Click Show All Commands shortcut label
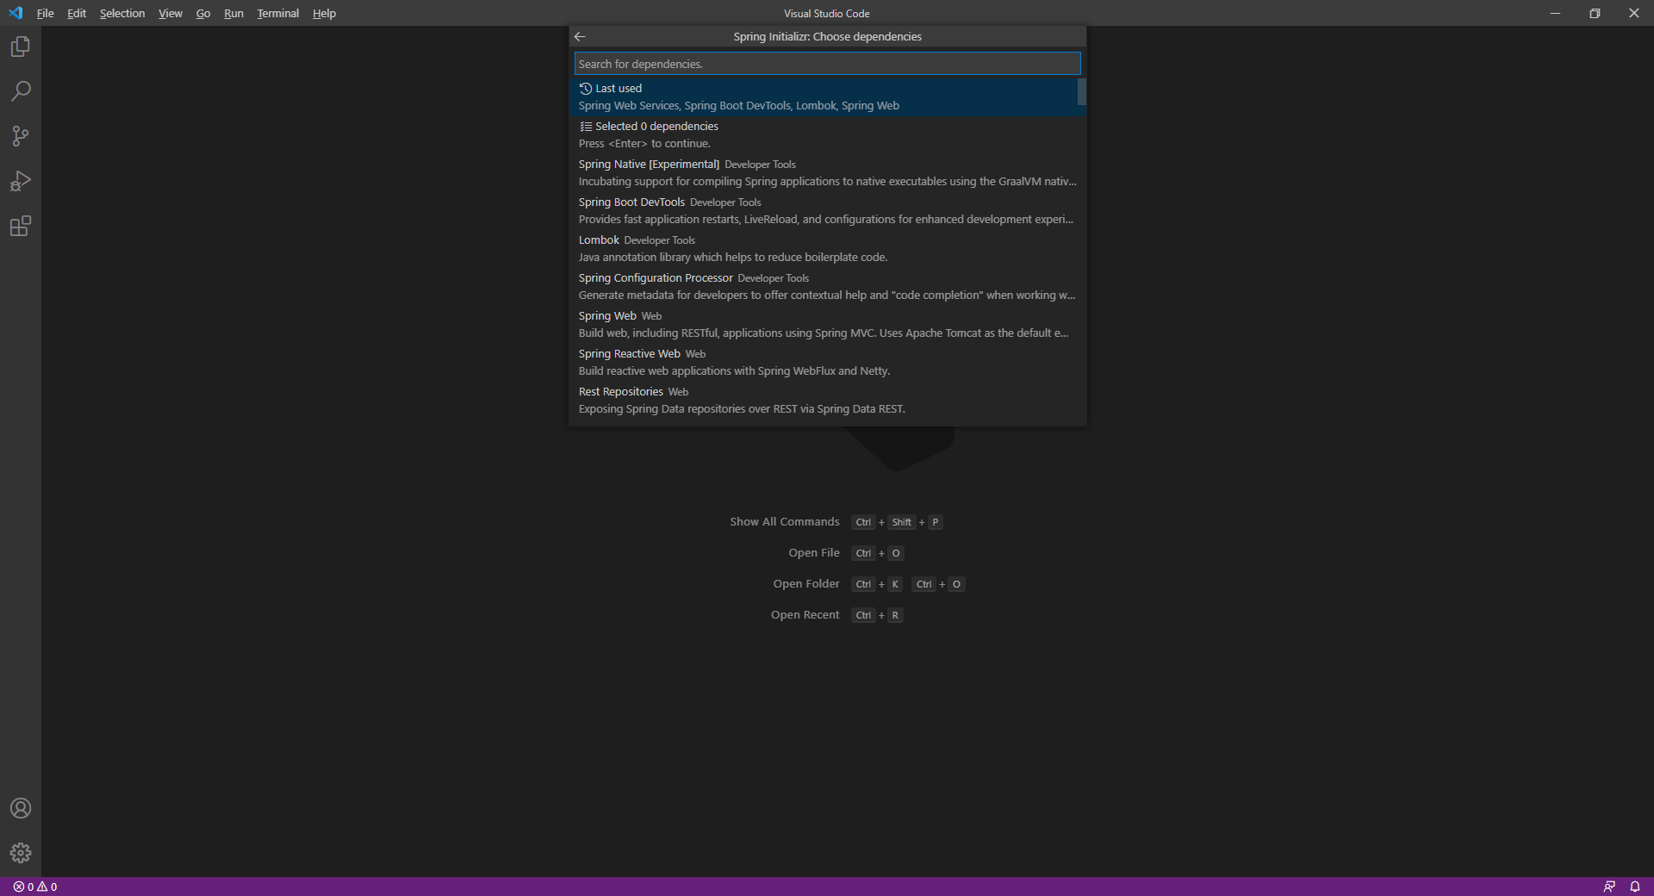 pyautogui.click(x=784, y=522)
